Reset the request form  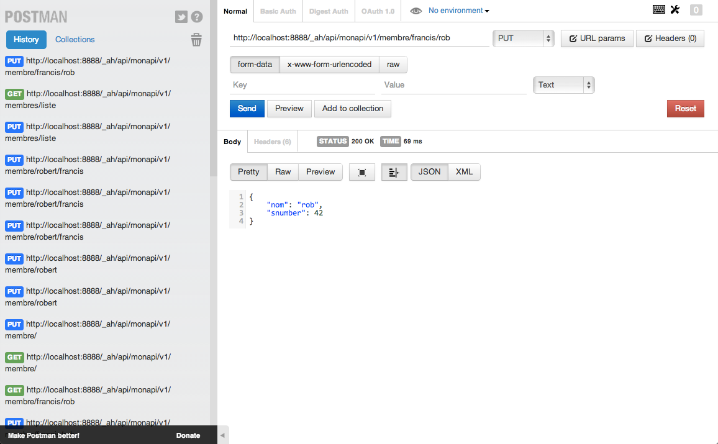click(x=685, y=108)
